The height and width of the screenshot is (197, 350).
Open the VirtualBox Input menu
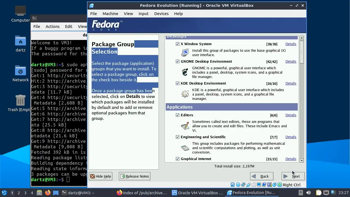pyautogui.click(x=144, y=13)
